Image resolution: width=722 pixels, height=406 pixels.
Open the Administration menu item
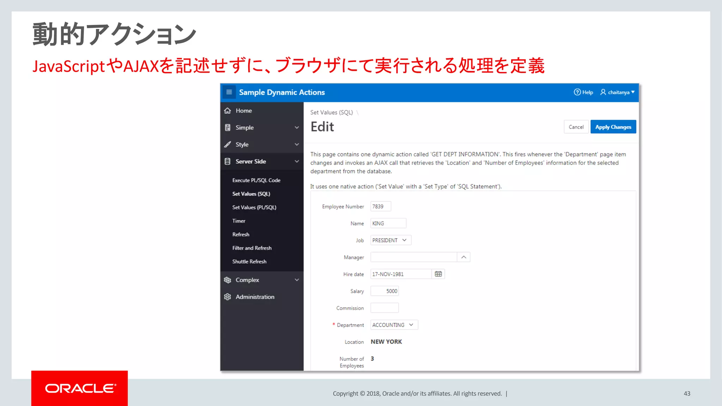pyautogui.click(x=262, y=297)
